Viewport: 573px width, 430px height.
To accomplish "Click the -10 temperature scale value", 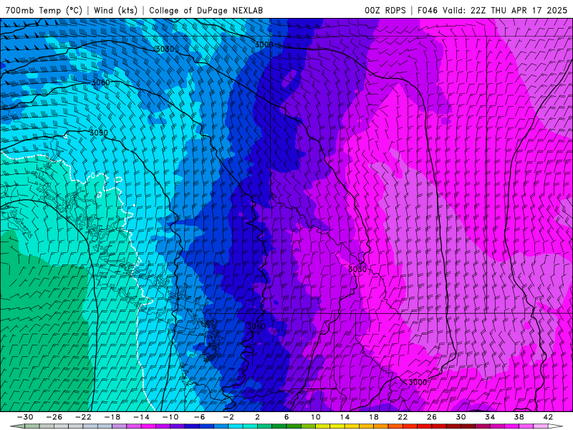I will tap(170, 417).
